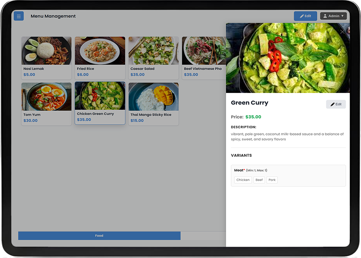Image resolution: width=361 pixels, height=258 pixels.
Task: Click the blue Edit button in the top bar
Action: click(305, 16)
